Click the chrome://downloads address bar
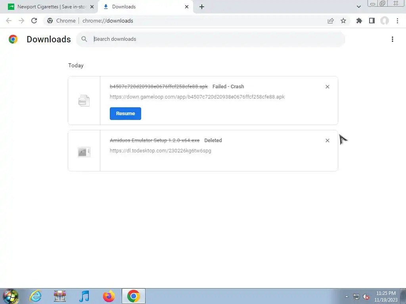Viewport: 406px width, 304px height. (x=107, y=21)
